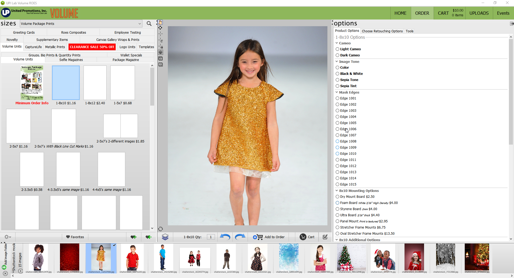Image resolution: width=514 pixels, height=278 pixels.
Task: Click the CLEARANCE SALE 50% OFF button
Action: (92, 47)
